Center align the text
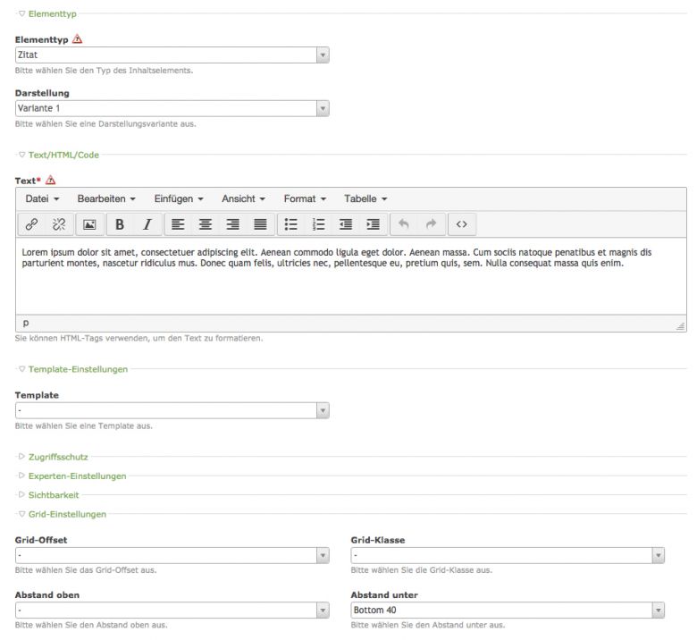The height and width of the screenshot is (640, 697). 205,224
